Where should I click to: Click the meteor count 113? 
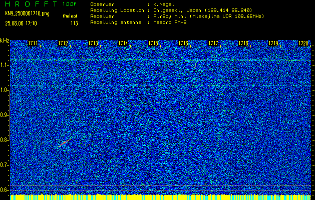coord(74,23)
